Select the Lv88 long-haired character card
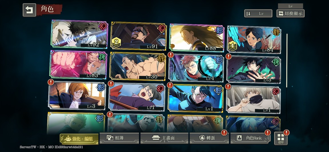Screen dimensions: 329x152 (197, 37)
